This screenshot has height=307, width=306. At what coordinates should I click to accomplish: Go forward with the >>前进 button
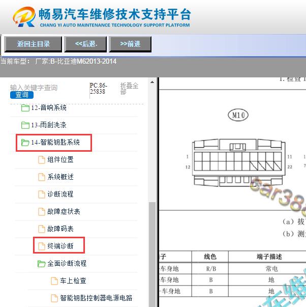130,44
